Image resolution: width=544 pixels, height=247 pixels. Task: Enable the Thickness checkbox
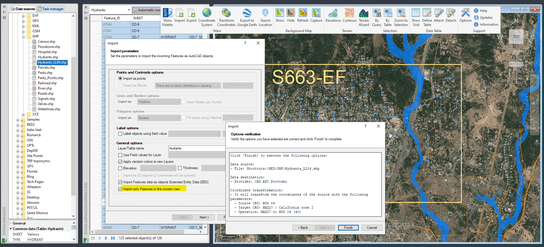coord(180,168)
